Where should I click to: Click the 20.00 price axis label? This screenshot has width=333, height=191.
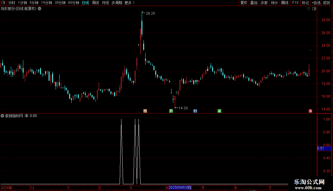coord(326,71)
